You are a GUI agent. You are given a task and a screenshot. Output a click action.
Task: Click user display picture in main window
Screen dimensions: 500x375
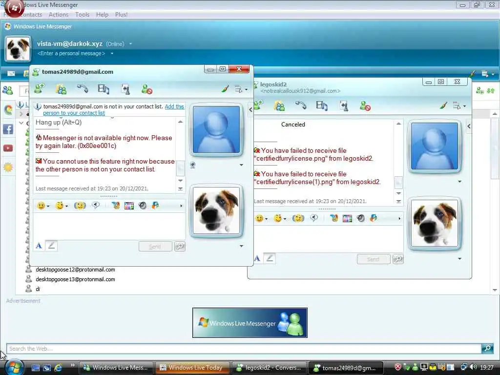tap(18, 49)
